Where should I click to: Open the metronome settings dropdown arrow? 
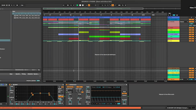(x=19, y=5)
